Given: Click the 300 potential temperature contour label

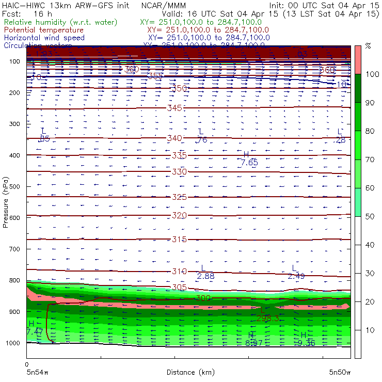Looking at the screenshot, I should click(x=203, y=298).
